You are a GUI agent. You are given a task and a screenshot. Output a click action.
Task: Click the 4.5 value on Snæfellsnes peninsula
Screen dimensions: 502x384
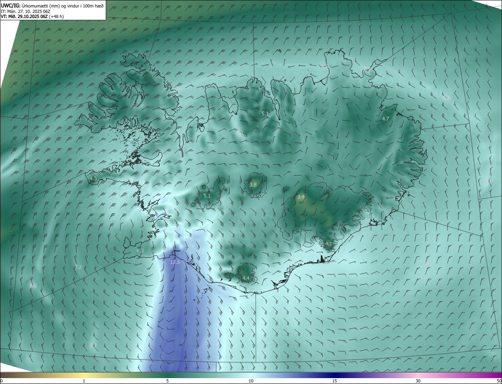93,178
